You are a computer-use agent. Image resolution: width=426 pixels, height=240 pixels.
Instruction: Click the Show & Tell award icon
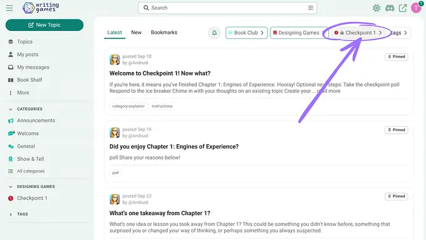coord(10,159)
